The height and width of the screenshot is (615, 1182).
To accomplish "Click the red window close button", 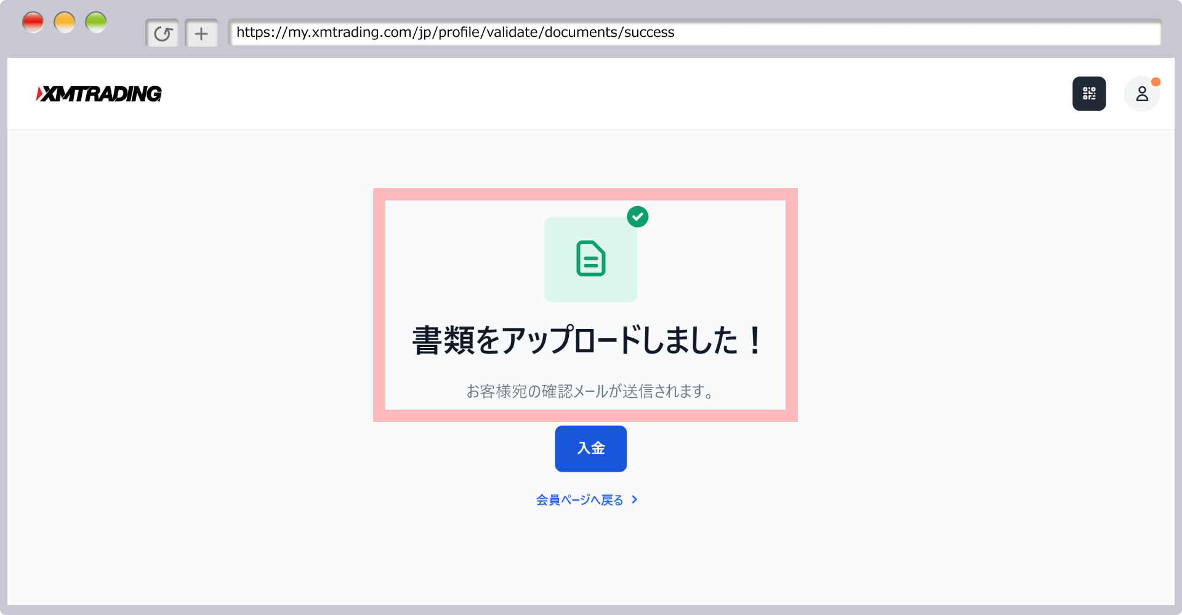I will pyautogui.click(x=33, y=22).
